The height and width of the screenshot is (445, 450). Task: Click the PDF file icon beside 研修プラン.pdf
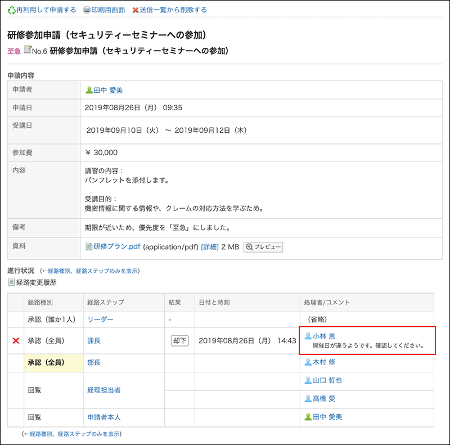pyautogui.click(x=88, y=246)
